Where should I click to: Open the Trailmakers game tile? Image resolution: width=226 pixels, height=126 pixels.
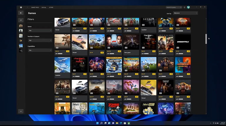(131, 65)
